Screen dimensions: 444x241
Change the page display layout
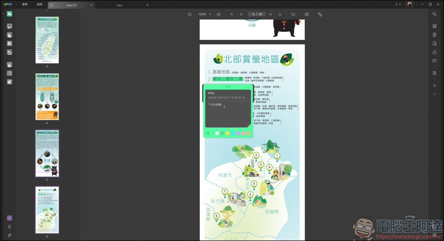click(x=307, y=15)
